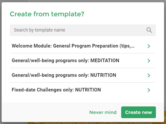Click the chevron arrow next to MEDITATION template

pos(149,61)
